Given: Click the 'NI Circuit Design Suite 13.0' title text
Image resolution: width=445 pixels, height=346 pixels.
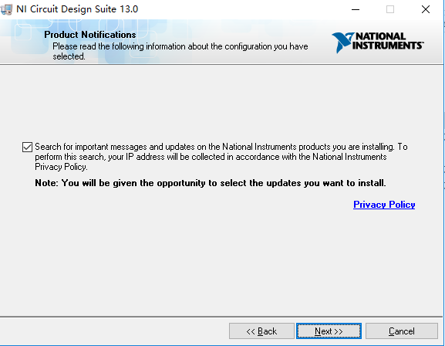Looking at the screenshot, I should [77, 9].
